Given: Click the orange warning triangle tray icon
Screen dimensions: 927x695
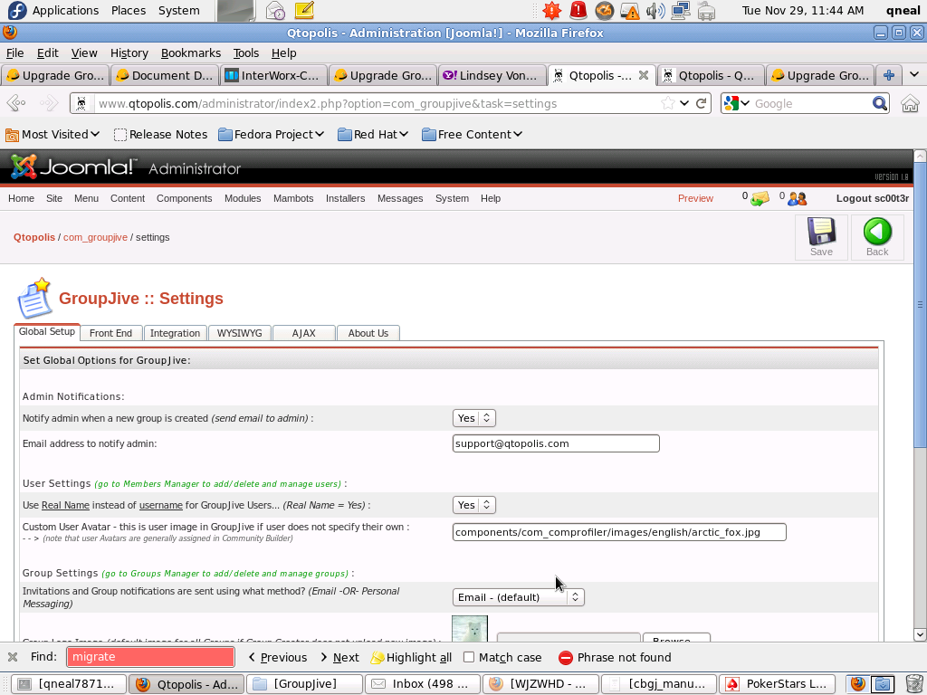Looking at the screenshot, I should pyautogui.click(x=631, y=11).
